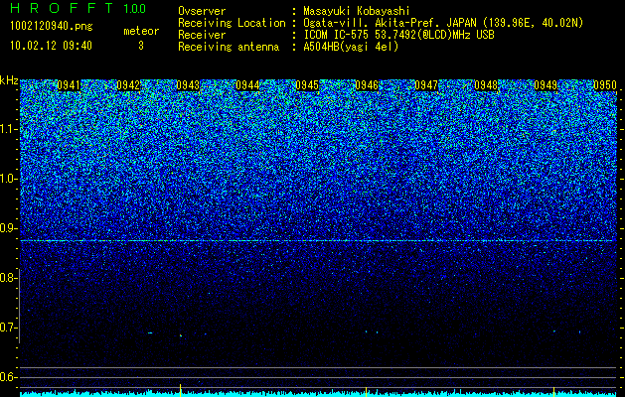Click the meteor count value 3
The width and height of the screenshot is (625, 397).
click(141, 46)
